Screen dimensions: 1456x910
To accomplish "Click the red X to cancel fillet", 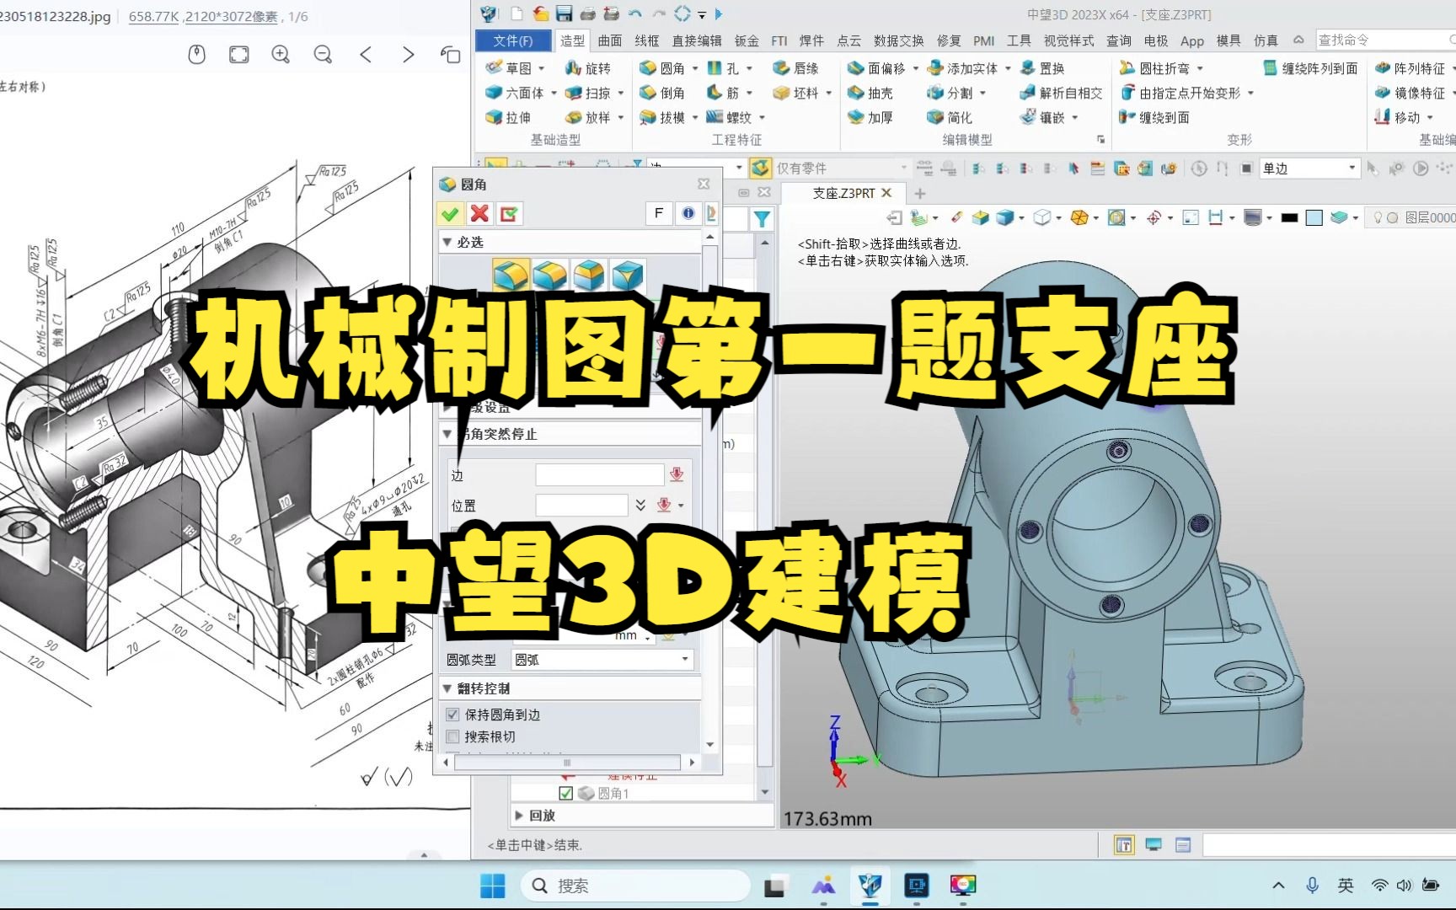I will (x=479, y=214).
